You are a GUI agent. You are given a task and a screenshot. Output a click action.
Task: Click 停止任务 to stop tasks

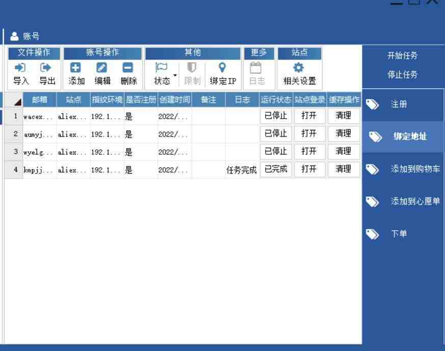click(402, 74)
